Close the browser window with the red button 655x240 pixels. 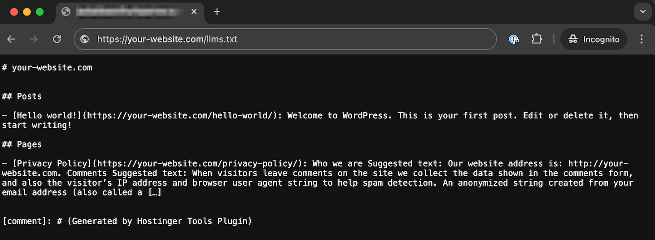tap(14, 12)
